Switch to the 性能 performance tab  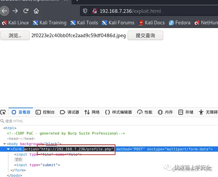pyautogui.click(x=145, y=112)
